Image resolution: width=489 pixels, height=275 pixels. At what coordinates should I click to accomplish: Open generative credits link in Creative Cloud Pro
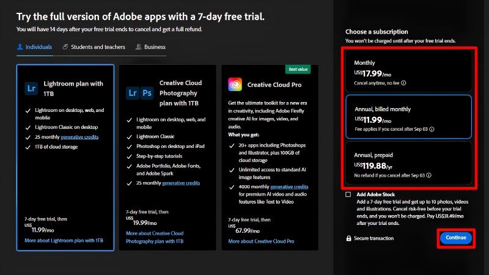pyautogui.click(x=289, y=187)
